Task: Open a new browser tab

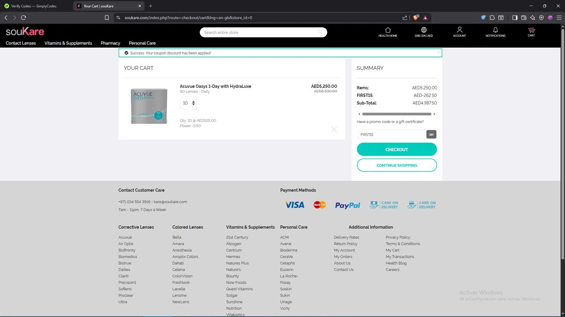Action: pyautogui.click(x=151, y=6)
